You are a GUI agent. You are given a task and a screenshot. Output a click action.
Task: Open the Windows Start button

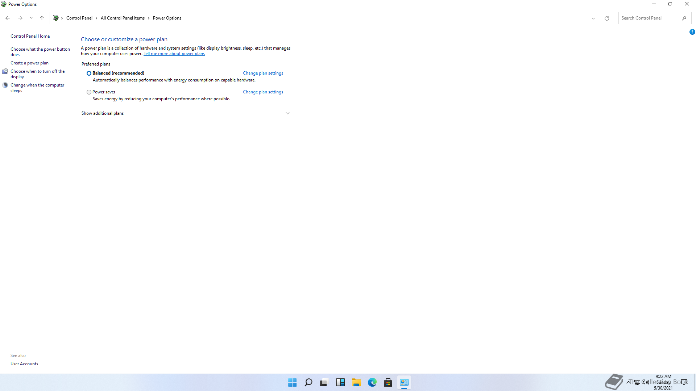(292, 382)
